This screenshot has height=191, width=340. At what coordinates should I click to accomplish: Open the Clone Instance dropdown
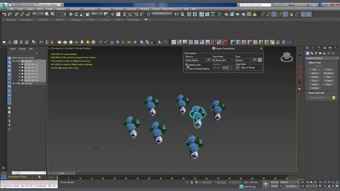[x=243, y=60]
